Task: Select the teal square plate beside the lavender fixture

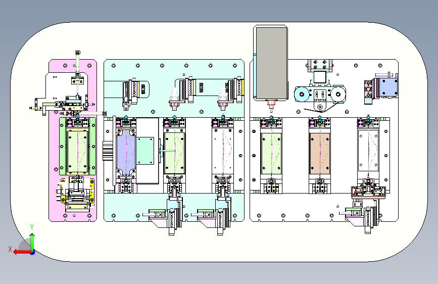Action: click(145, 151)
